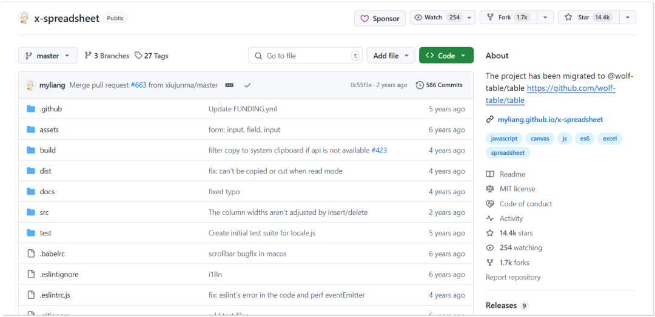This screenshot has width=655, height=317.
Task: Click the Go to file search field
Action: click(x=306, y=56)
